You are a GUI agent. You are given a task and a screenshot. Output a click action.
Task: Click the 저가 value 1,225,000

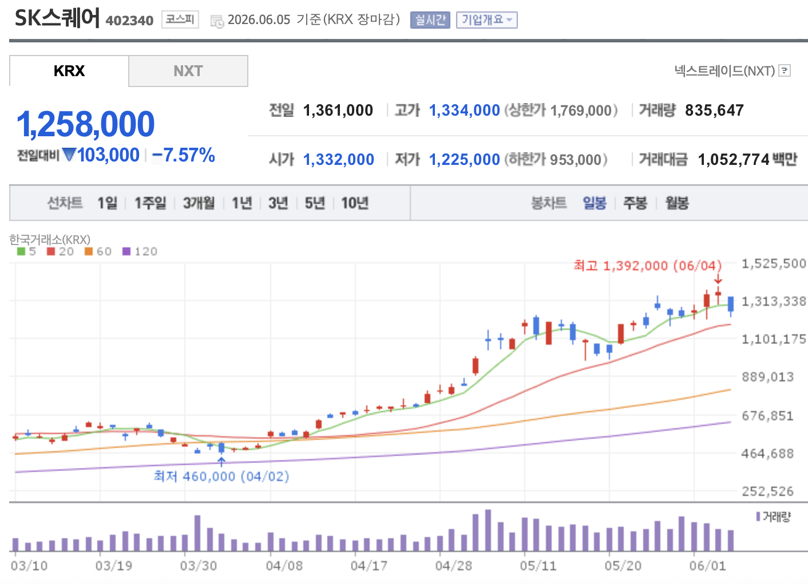[465, 159]
